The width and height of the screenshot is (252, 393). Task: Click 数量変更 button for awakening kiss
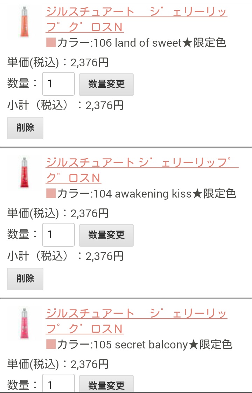click(x=106, y=235)
